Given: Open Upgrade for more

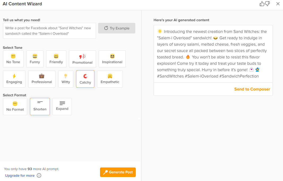Looking at the screenshot, I should point(20,175).
